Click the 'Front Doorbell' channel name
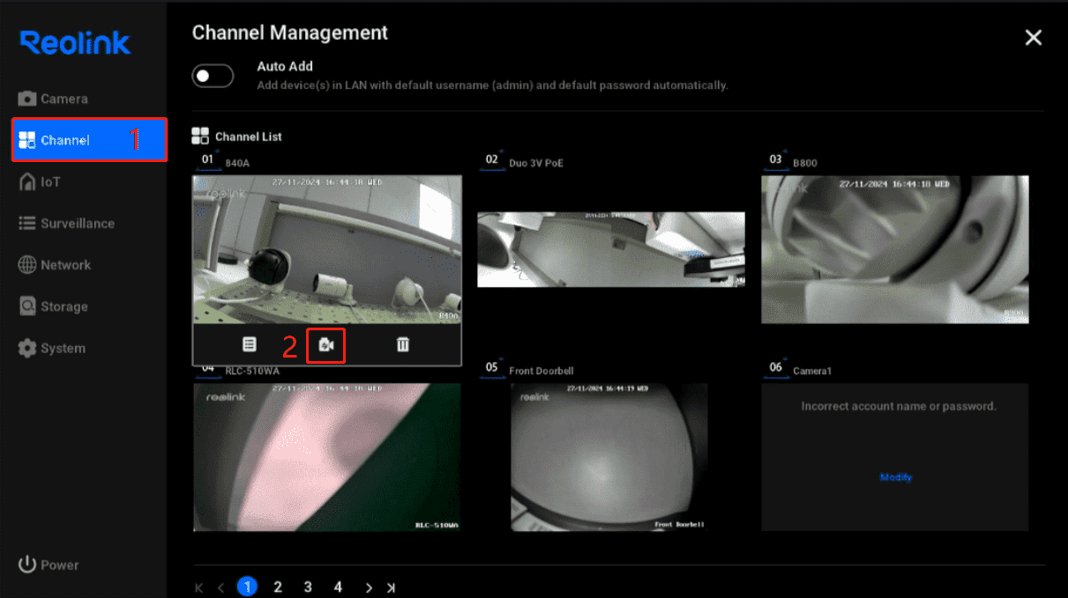The width and height of the screenshot is (1068, 598). click(541, 371)
